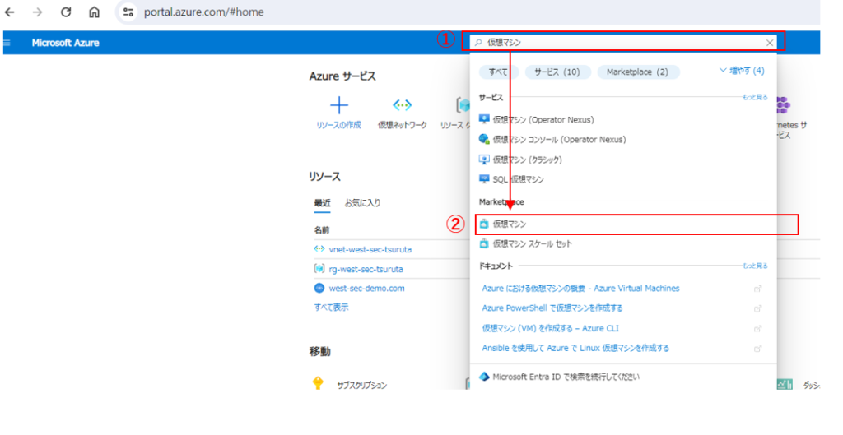This screenshot has height=435, width=843.
Task: Open Ansible を使用して Linux 仮想マシン document
Action: pyautogui.click(x=575, y=348)
